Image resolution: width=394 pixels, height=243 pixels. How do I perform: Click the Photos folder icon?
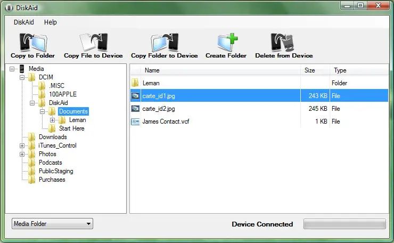coord(31,154)
